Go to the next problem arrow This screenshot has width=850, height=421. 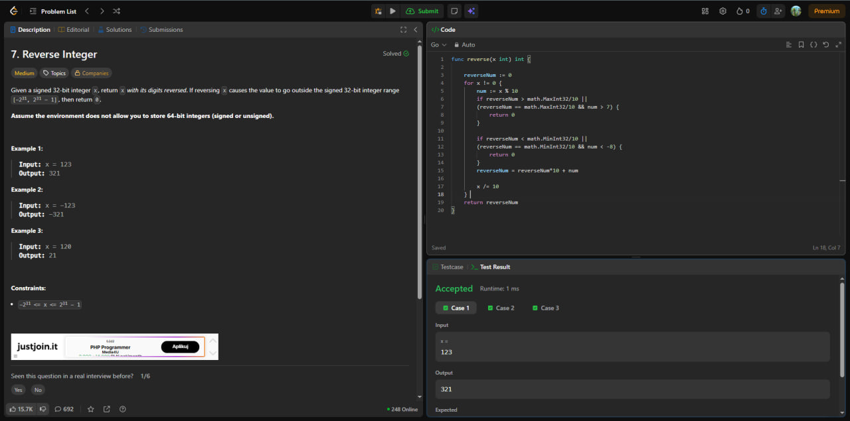coord(101,11)
